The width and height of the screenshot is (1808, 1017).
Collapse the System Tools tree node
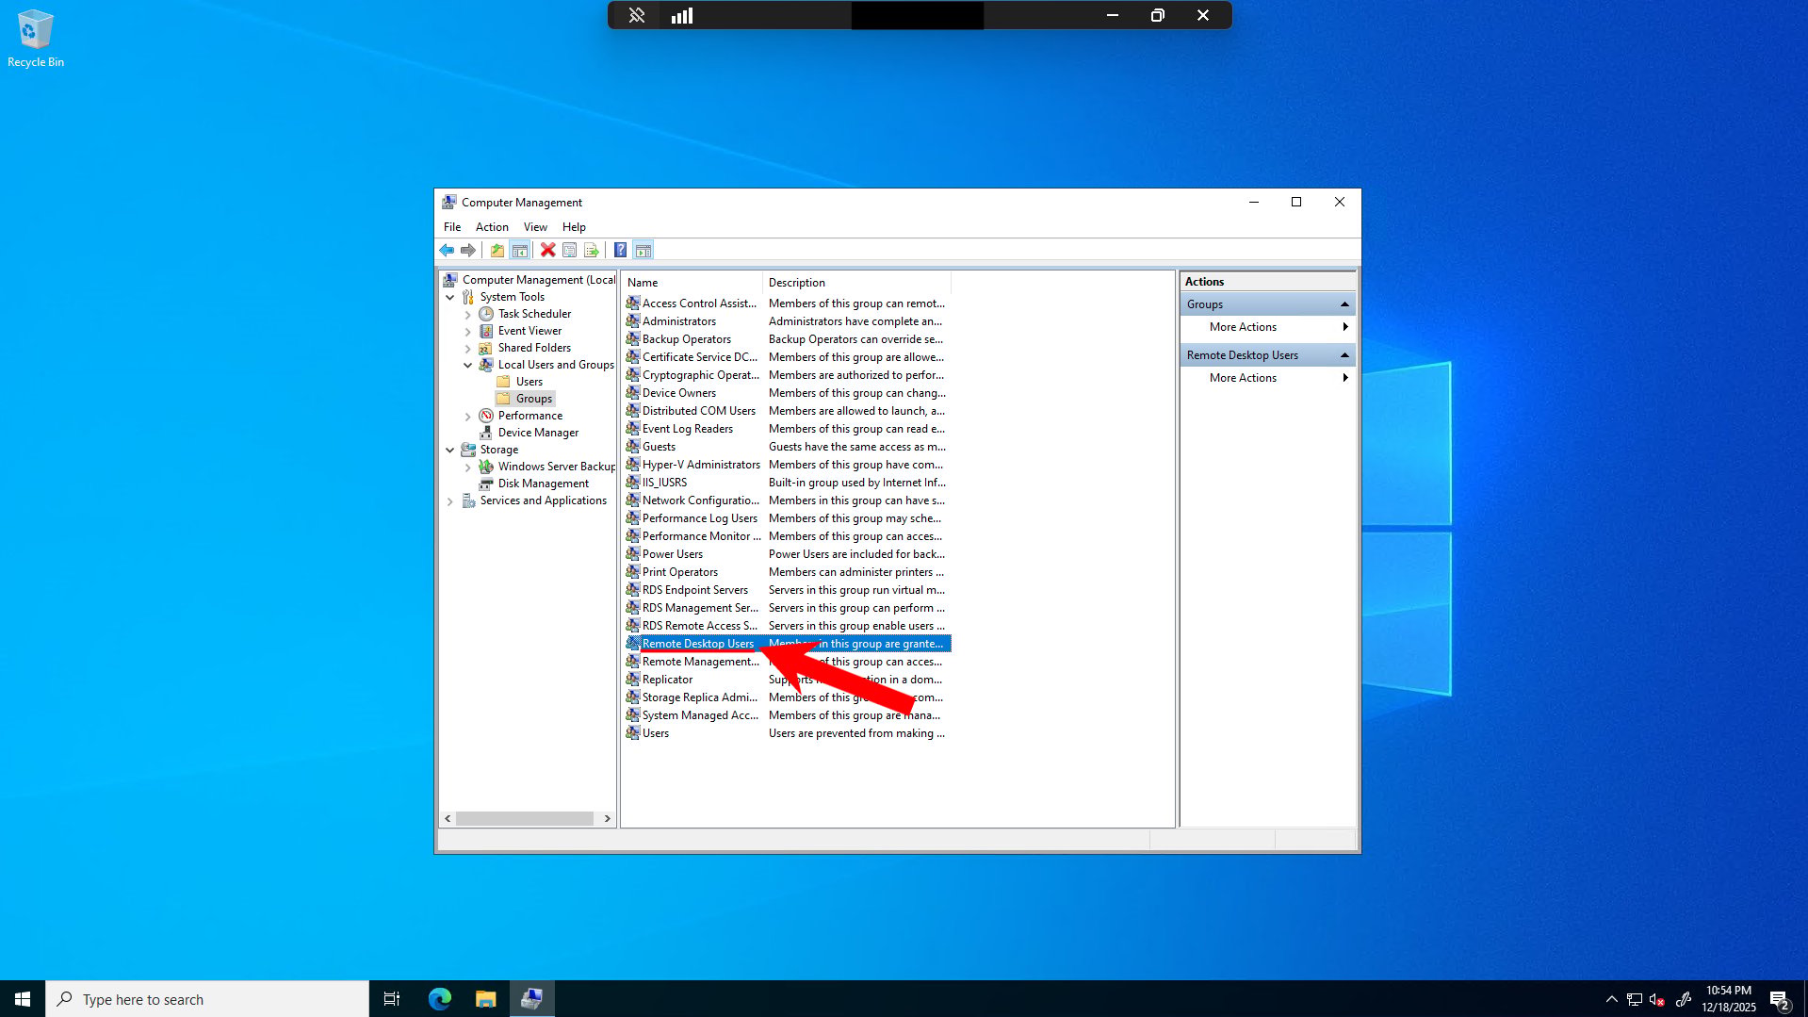click(450, 297)
